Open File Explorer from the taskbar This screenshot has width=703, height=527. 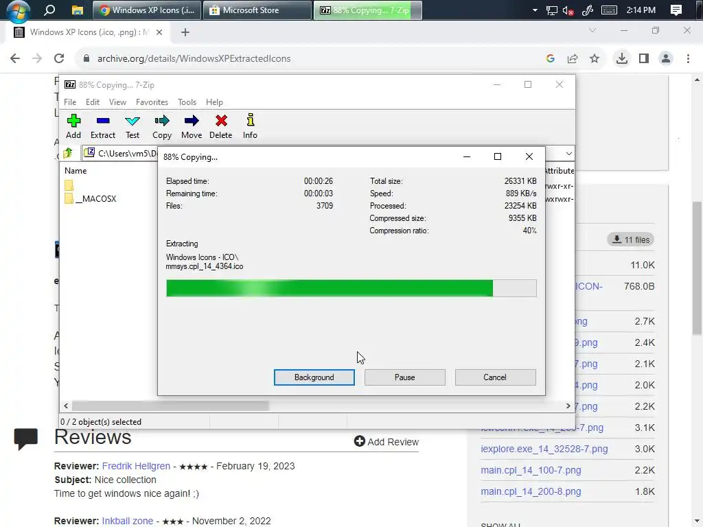(x=77, y=10)
